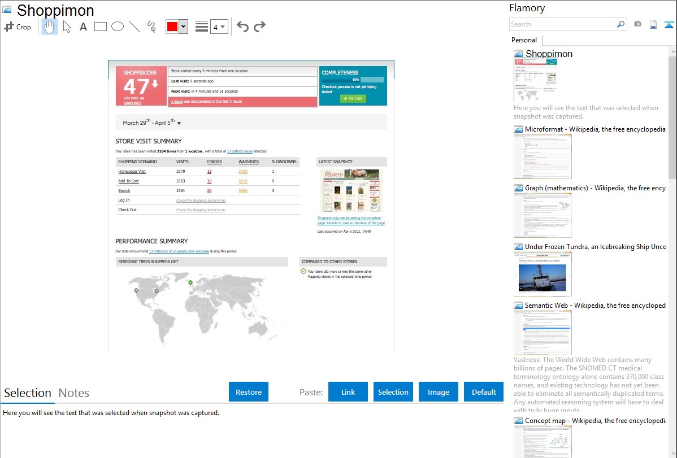
Task: Choose the straight line tool
Action: 134,27
